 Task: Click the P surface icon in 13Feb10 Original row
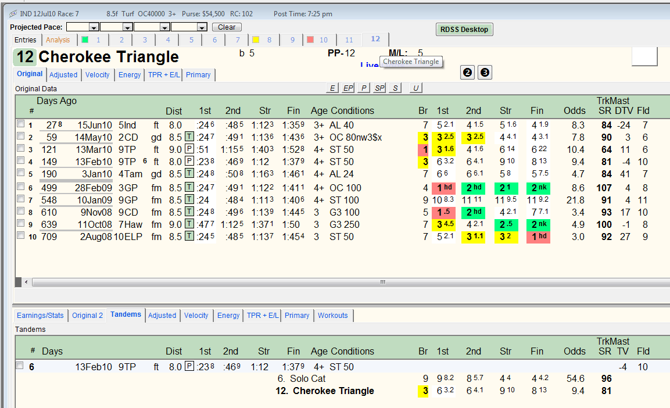tap(189, 162)
